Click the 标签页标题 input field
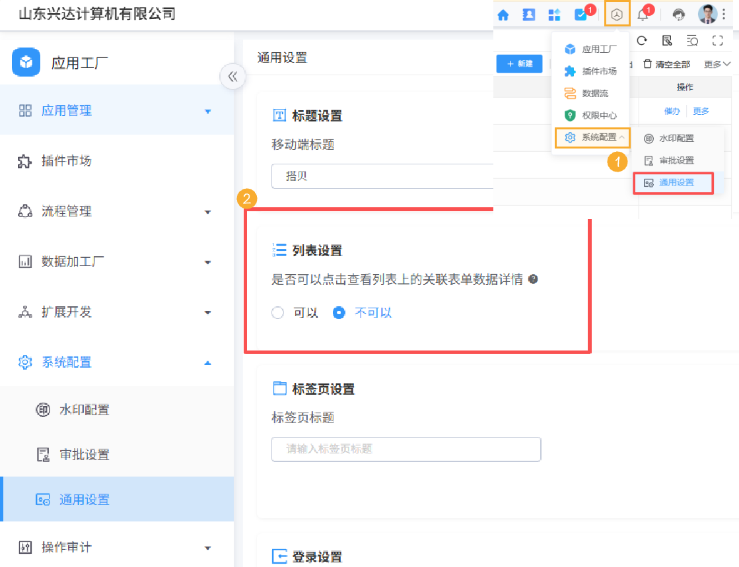 [405, 449]
